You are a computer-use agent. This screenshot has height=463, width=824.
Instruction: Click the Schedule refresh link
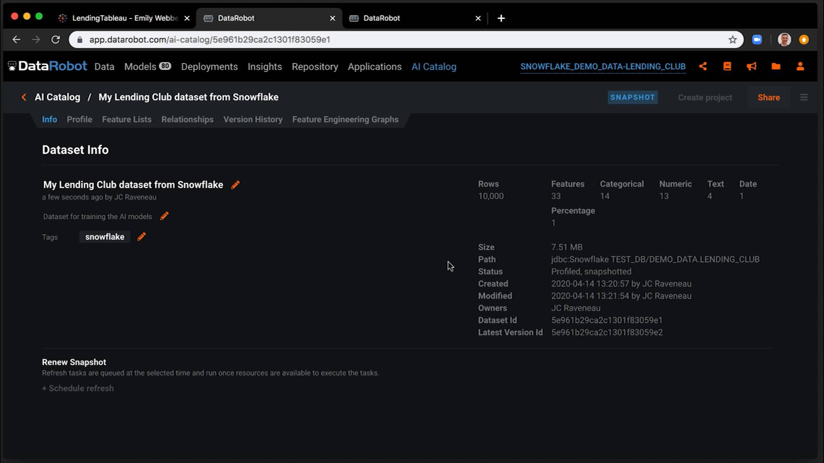point(78,388)
